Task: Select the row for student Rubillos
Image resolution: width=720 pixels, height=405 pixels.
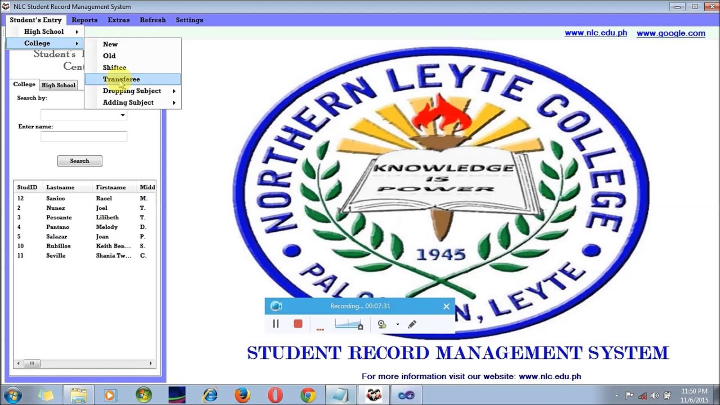Action: coord(84,246)
